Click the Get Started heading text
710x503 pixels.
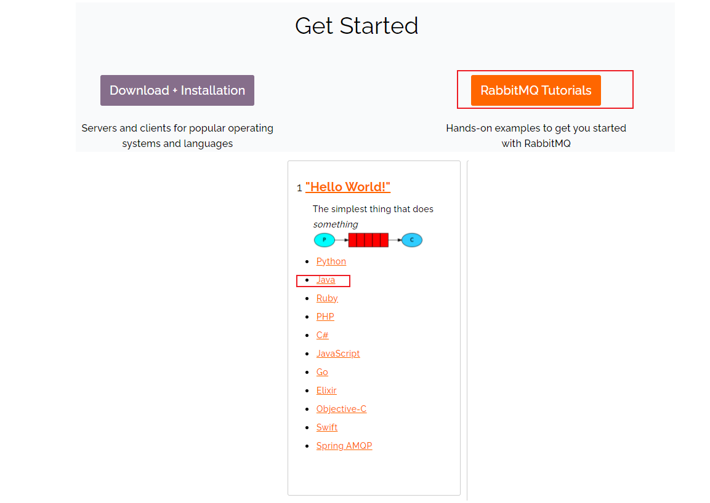click(x=357, y=26)
